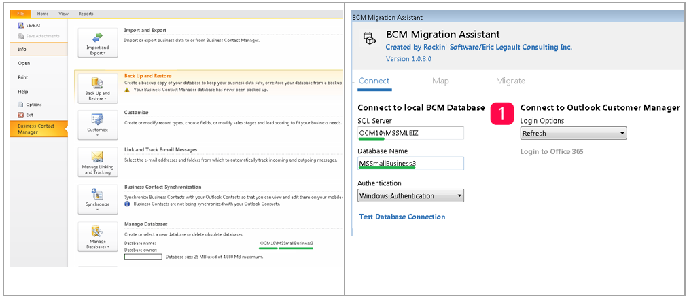
Task: Click the BCM Migration Assistant logo icon
Action: (x=370, y=39)
